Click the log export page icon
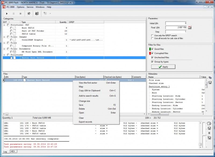Screen dimensions: 215x157 [x=209, y=123]
